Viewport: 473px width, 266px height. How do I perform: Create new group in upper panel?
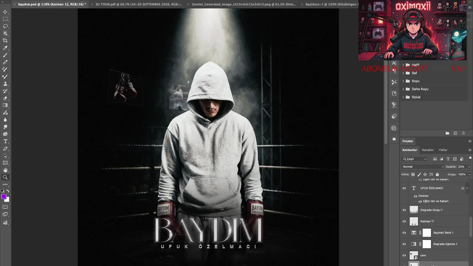pos(448,133)
